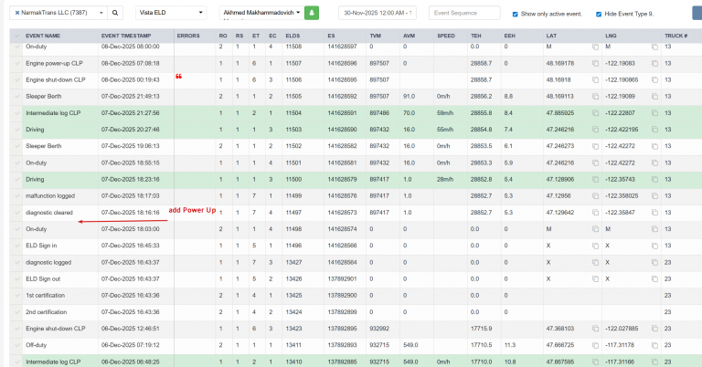Copy longitude -122.19089 on Sleeper Berth 21:49:13 row

click(654, 97)
